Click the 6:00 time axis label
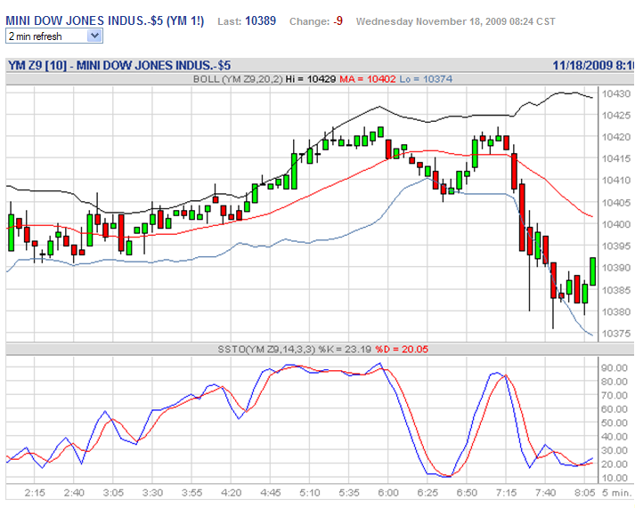This screenshot has width=635, height=508. coord(388,493)
